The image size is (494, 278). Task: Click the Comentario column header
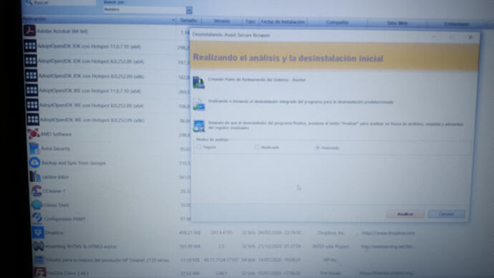coord(457,24)
